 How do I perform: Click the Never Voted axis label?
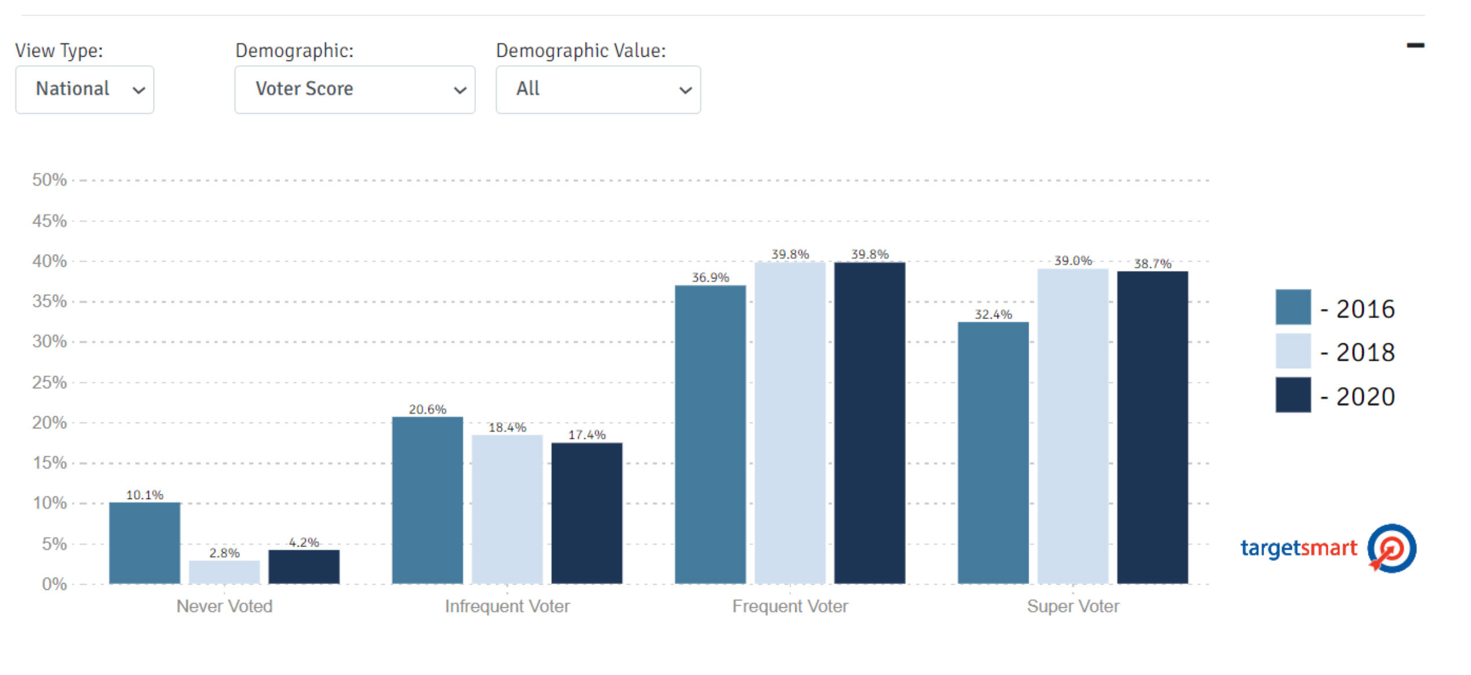coord(224,606)
